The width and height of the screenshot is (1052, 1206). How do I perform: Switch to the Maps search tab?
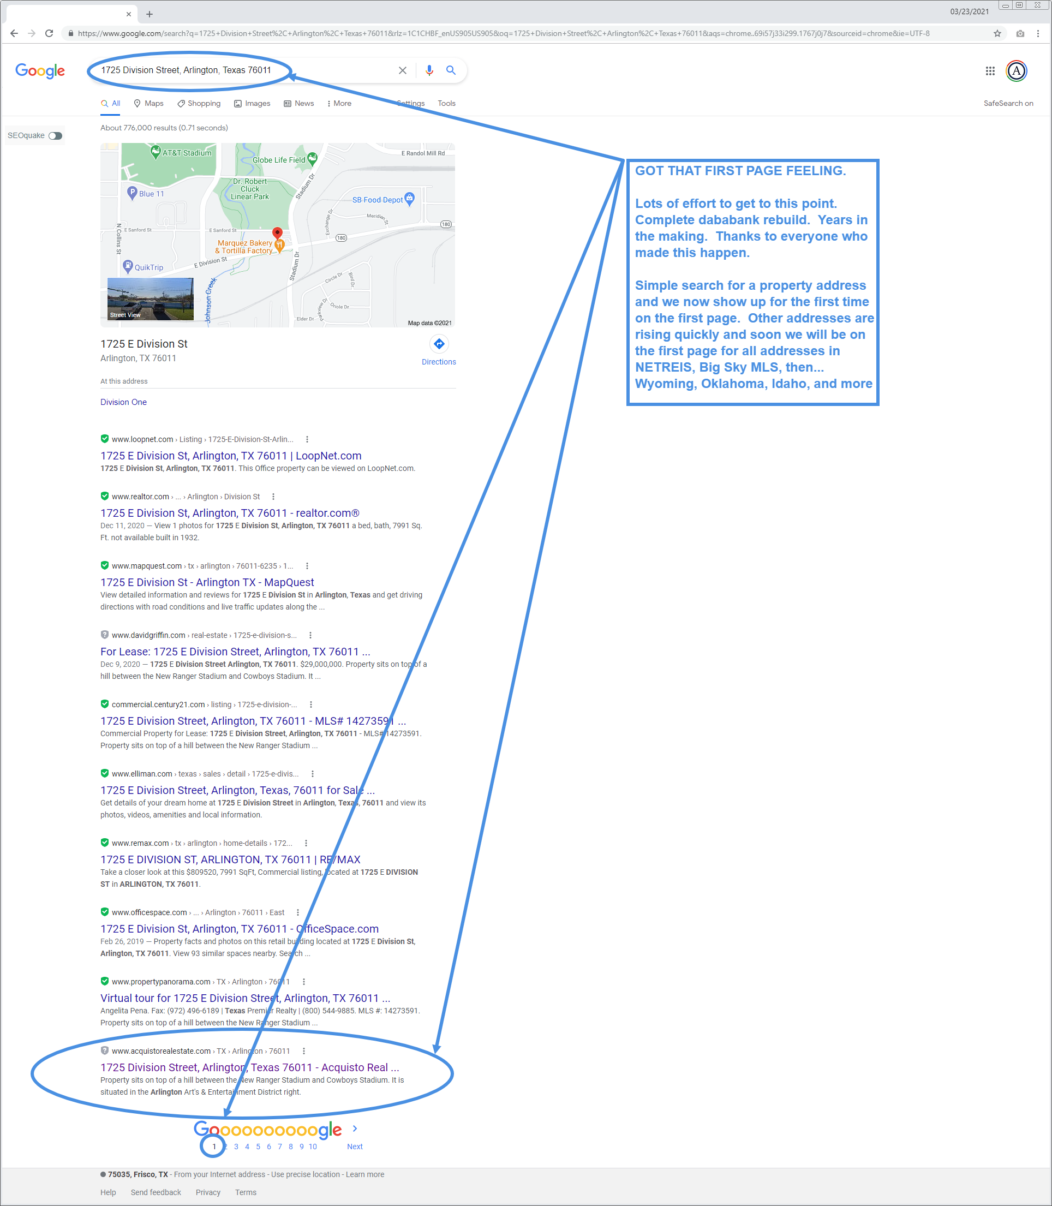[x=148, y=103]
